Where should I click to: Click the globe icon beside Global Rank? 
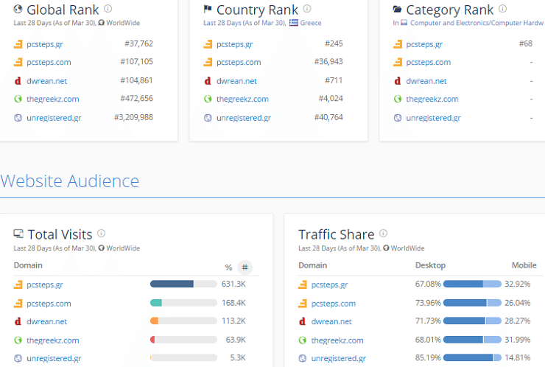point(18,9)
